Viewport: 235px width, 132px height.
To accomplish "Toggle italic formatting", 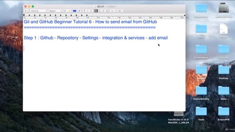I will point(88,11).
